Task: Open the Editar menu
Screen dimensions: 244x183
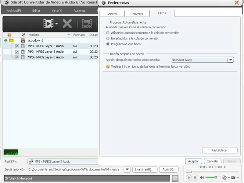Action: [36, 11]
